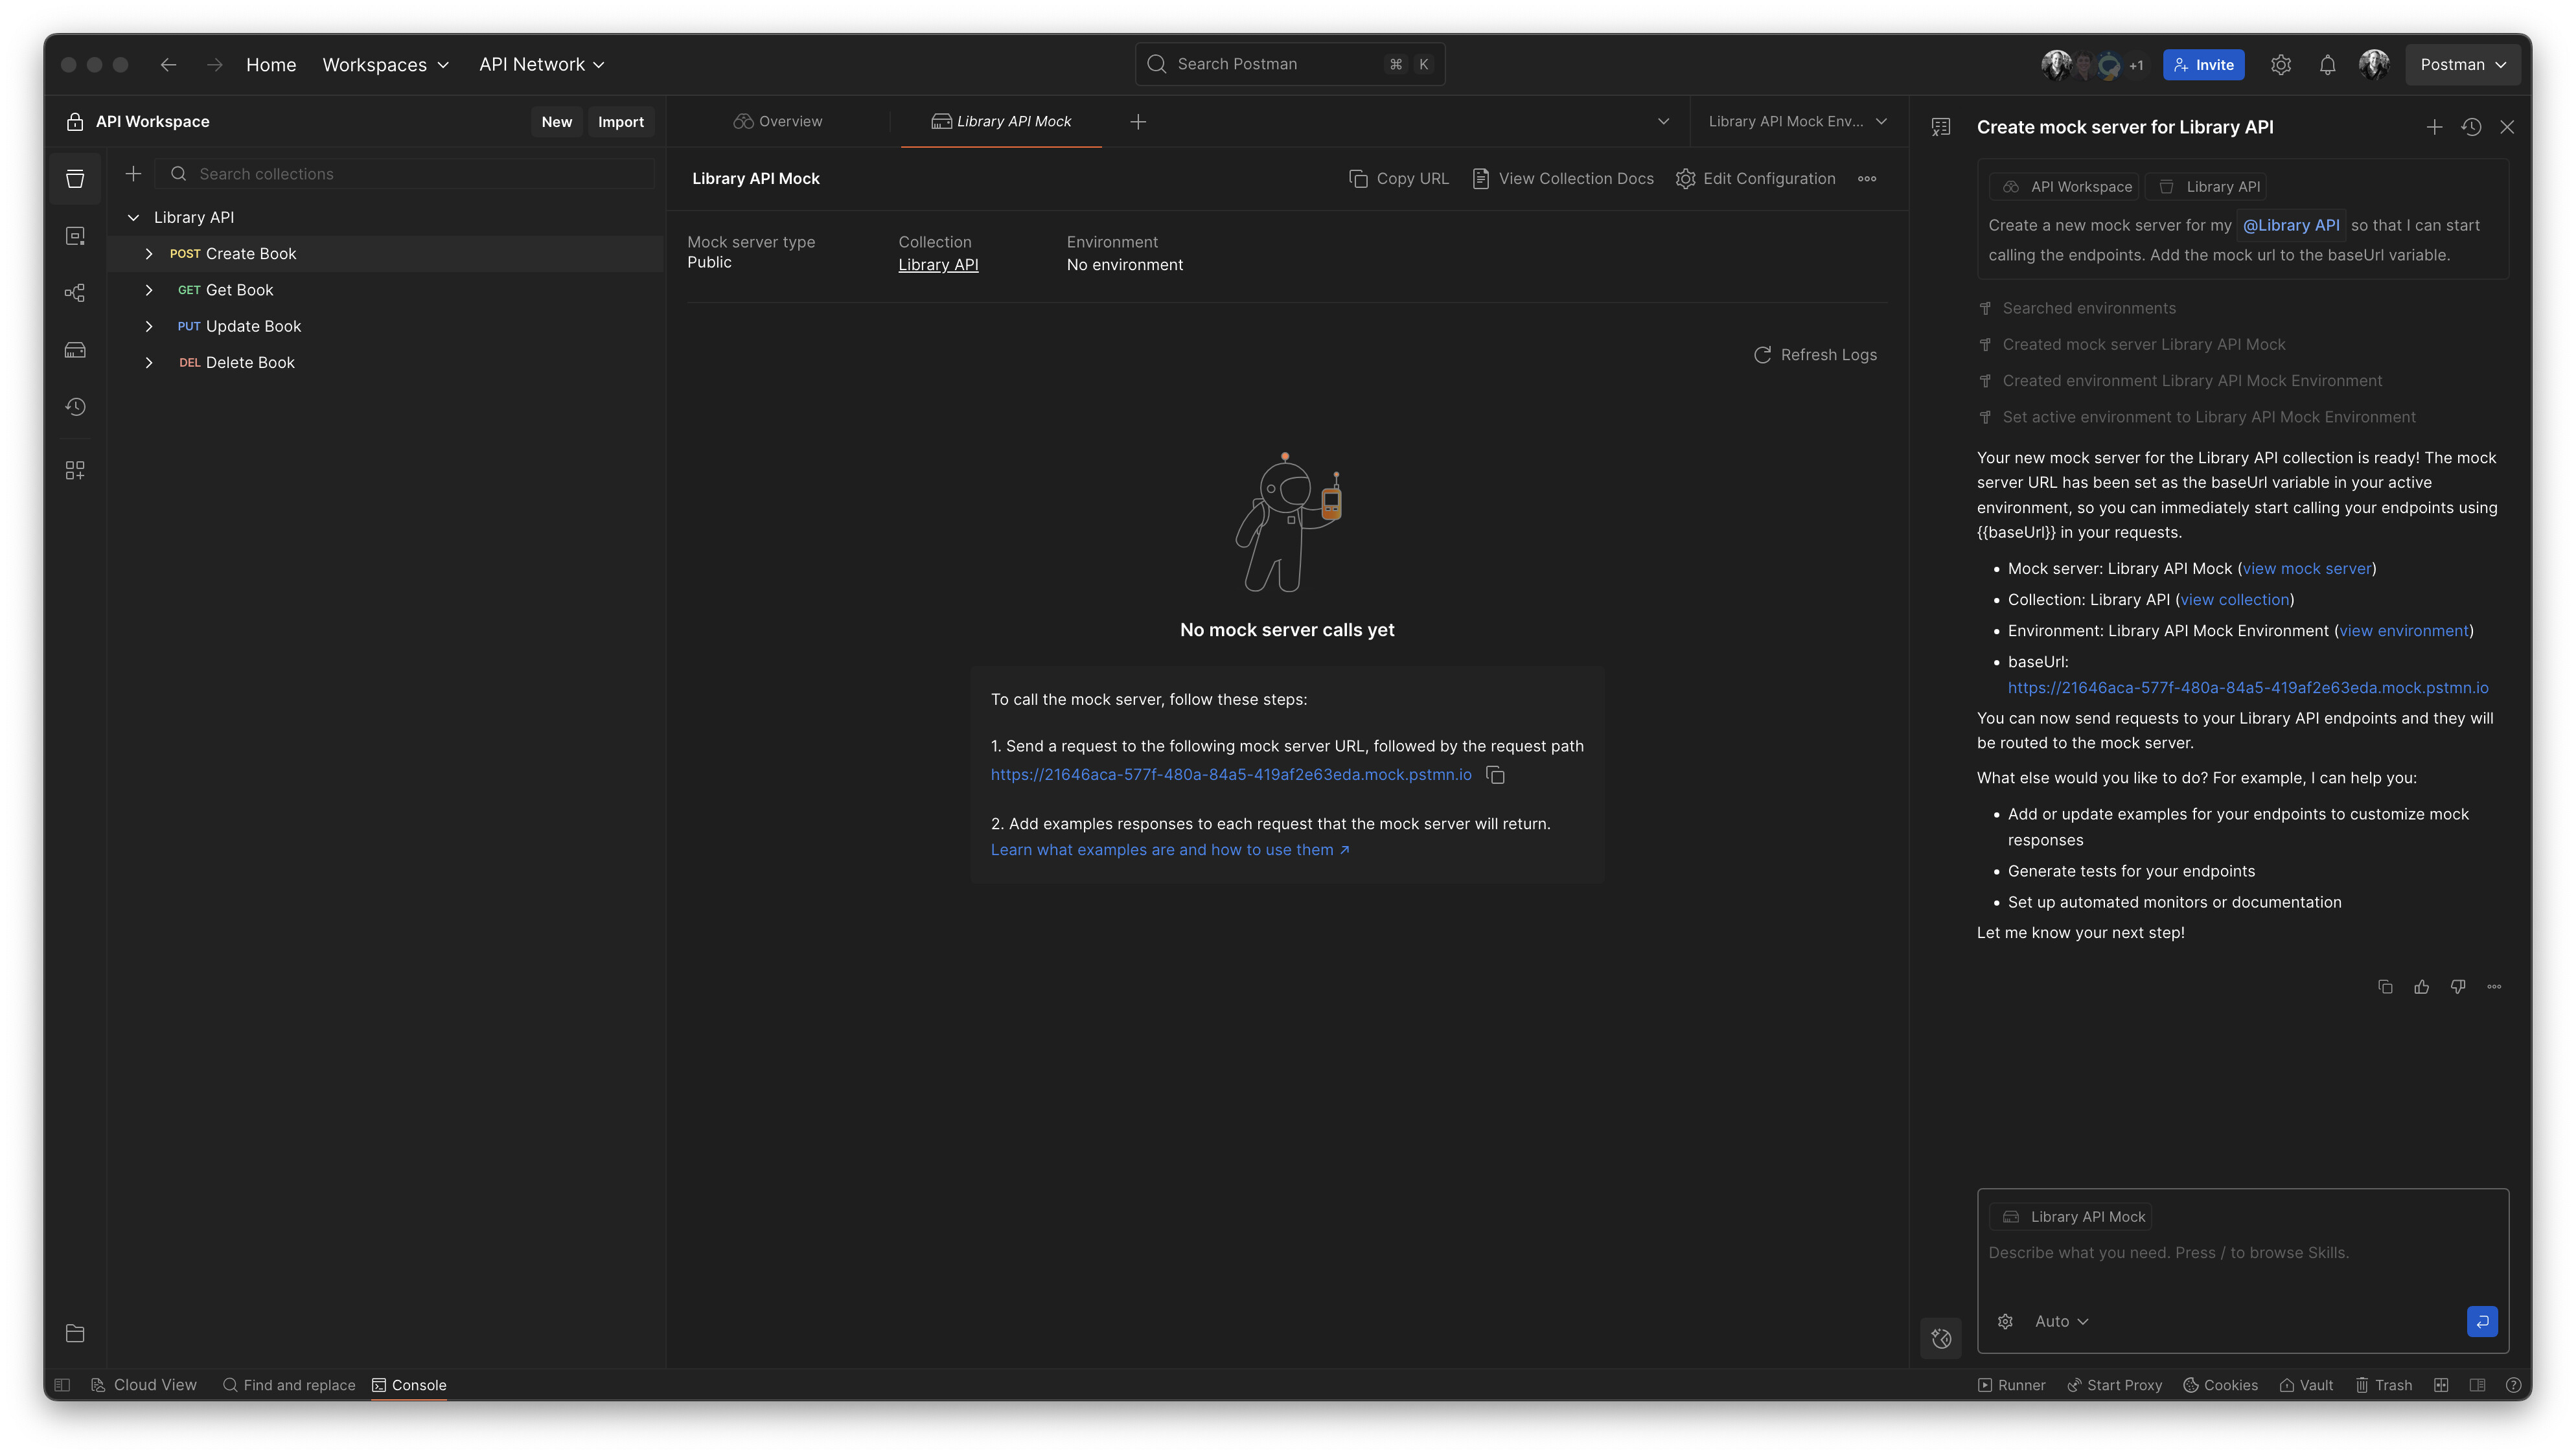Open the view mock server link

pyautogui.click(x=2306, y=569)
